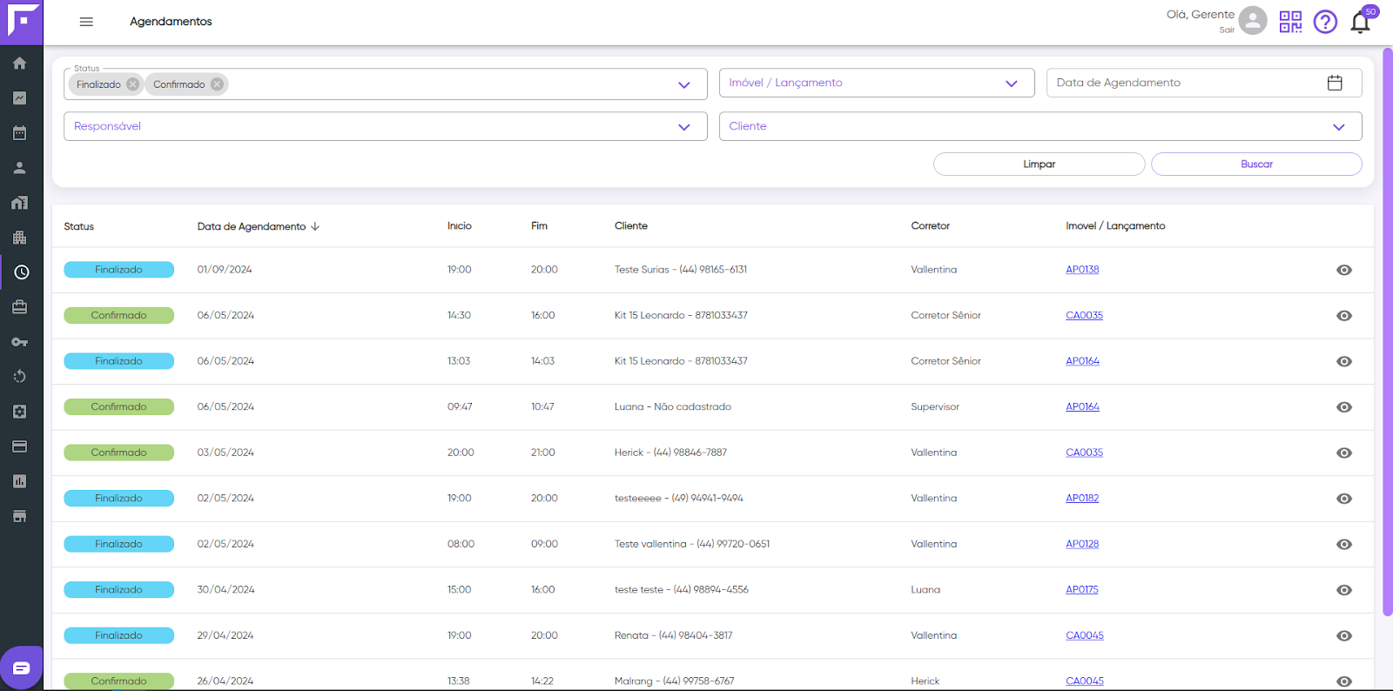The width and height of the screenshot is (1393, 691).
Task: Open the chat bubble widget
Action: 22,668
